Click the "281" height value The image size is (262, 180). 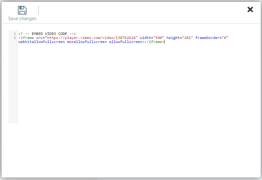[187, 38]
